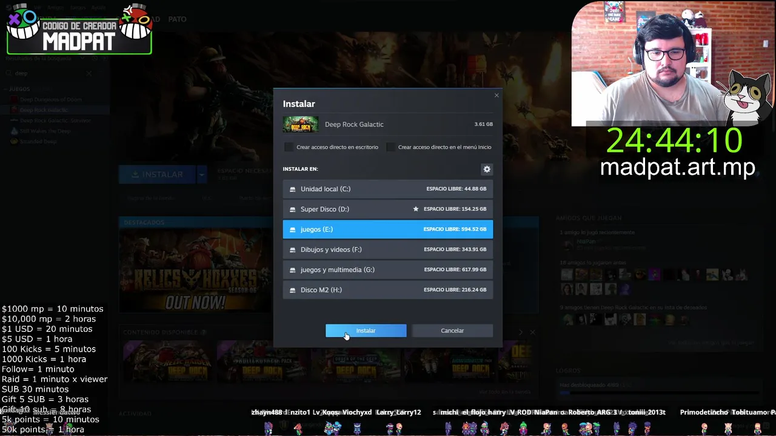
Task: Enable 'Crear acceso directo en el menú Inicio' checkbox
Action: point(390,147)
